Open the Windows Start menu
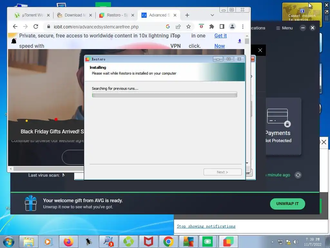 click(8, 242)
